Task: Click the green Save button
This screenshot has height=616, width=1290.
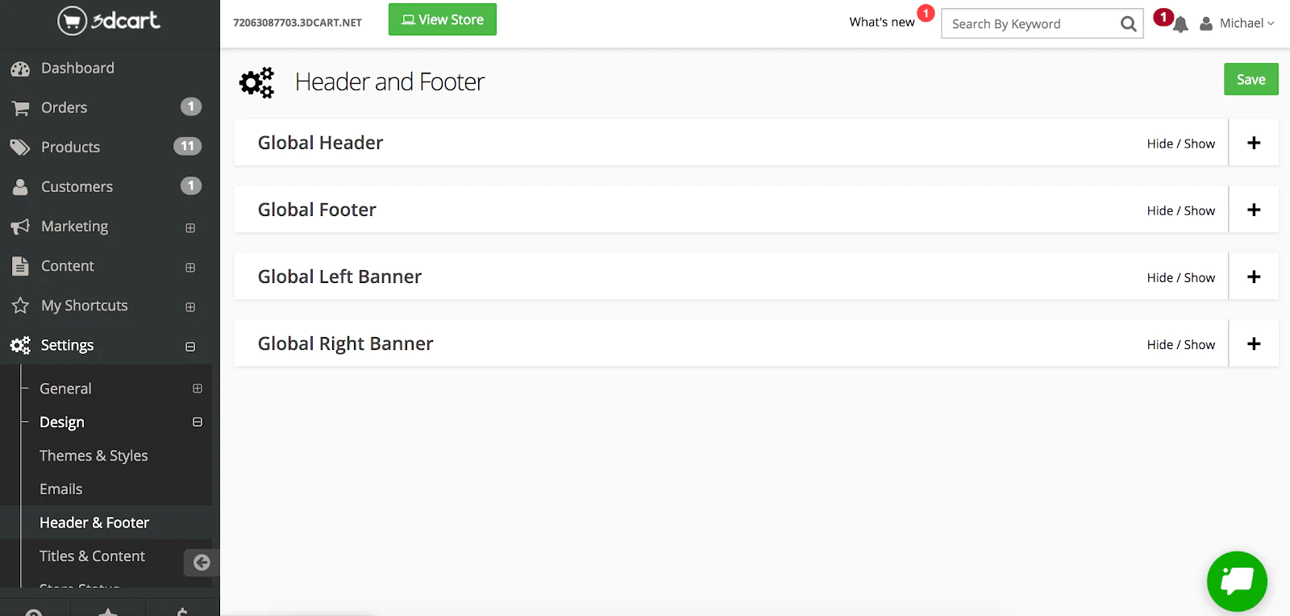Action: coord(1250,79)
